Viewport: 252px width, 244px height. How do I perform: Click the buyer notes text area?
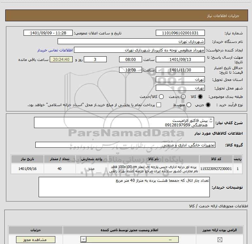(x=124, y=187)
